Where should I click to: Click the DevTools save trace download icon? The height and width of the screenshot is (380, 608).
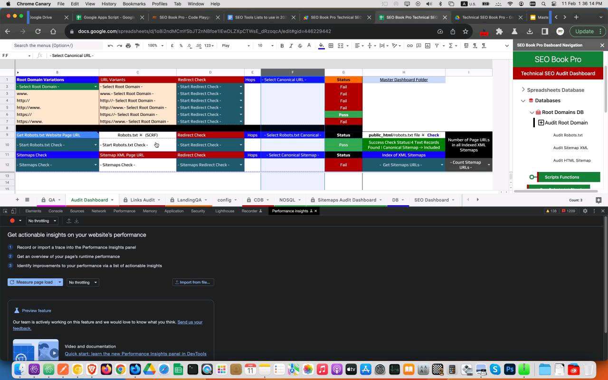[x=76, y=221]
